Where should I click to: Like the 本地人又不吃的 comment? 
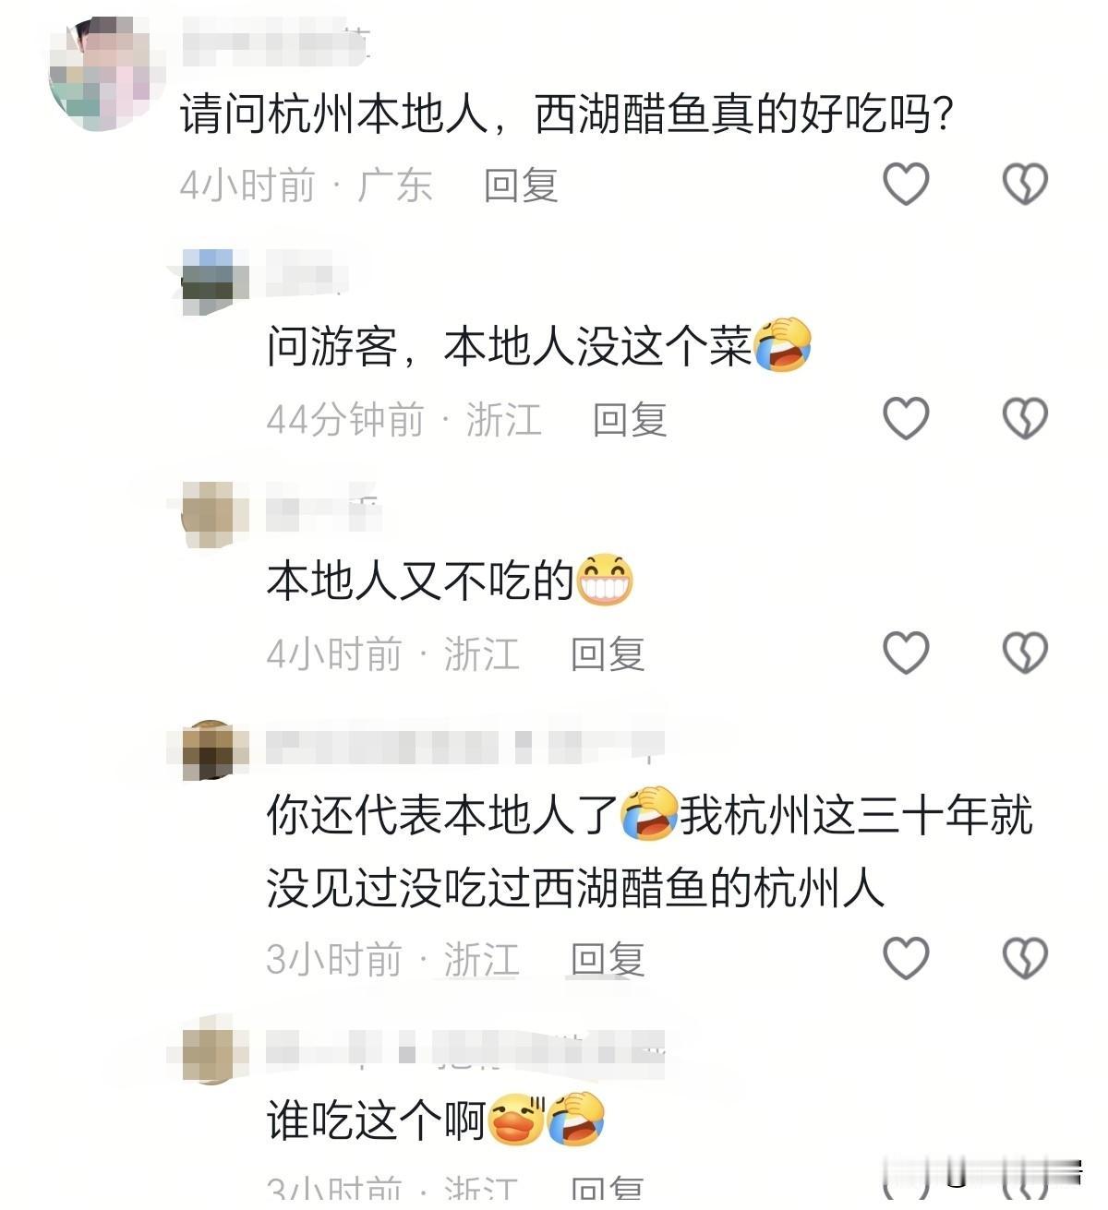[906, 653]
